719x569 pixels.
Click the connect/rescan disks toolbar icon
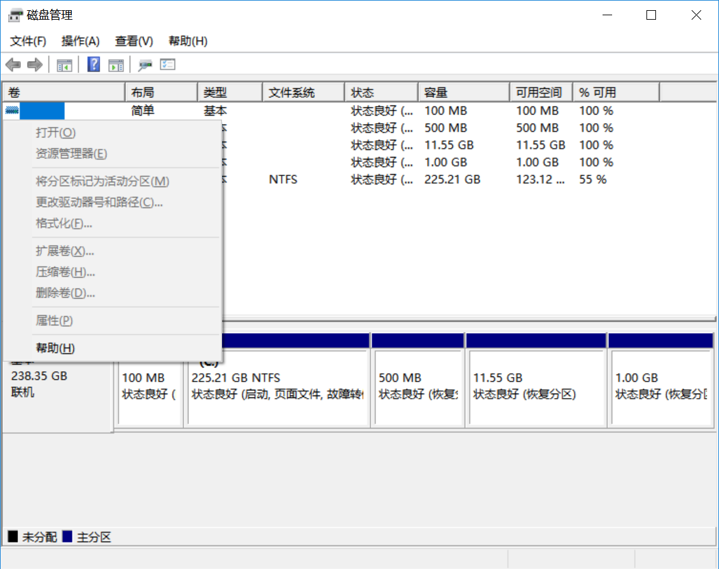pos(145,65)
